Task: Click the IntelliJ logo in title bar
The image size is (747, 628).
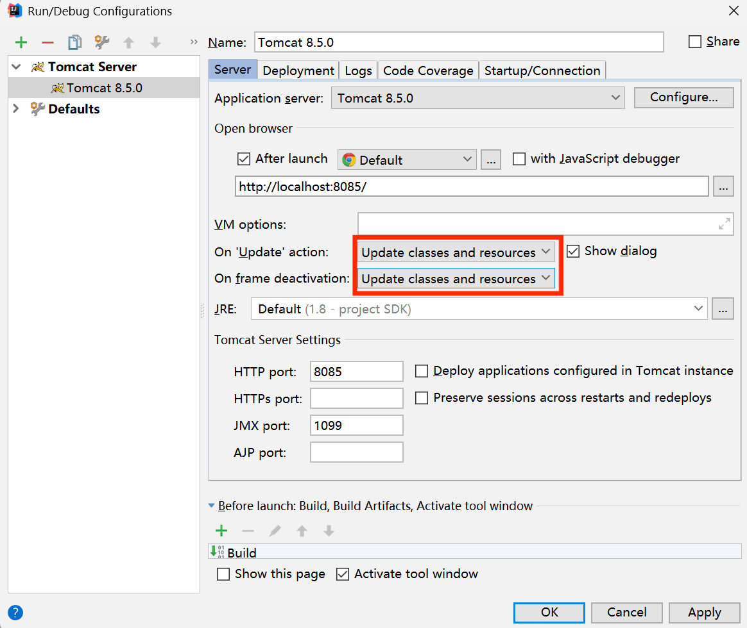Action: click(x=15, y=10)
